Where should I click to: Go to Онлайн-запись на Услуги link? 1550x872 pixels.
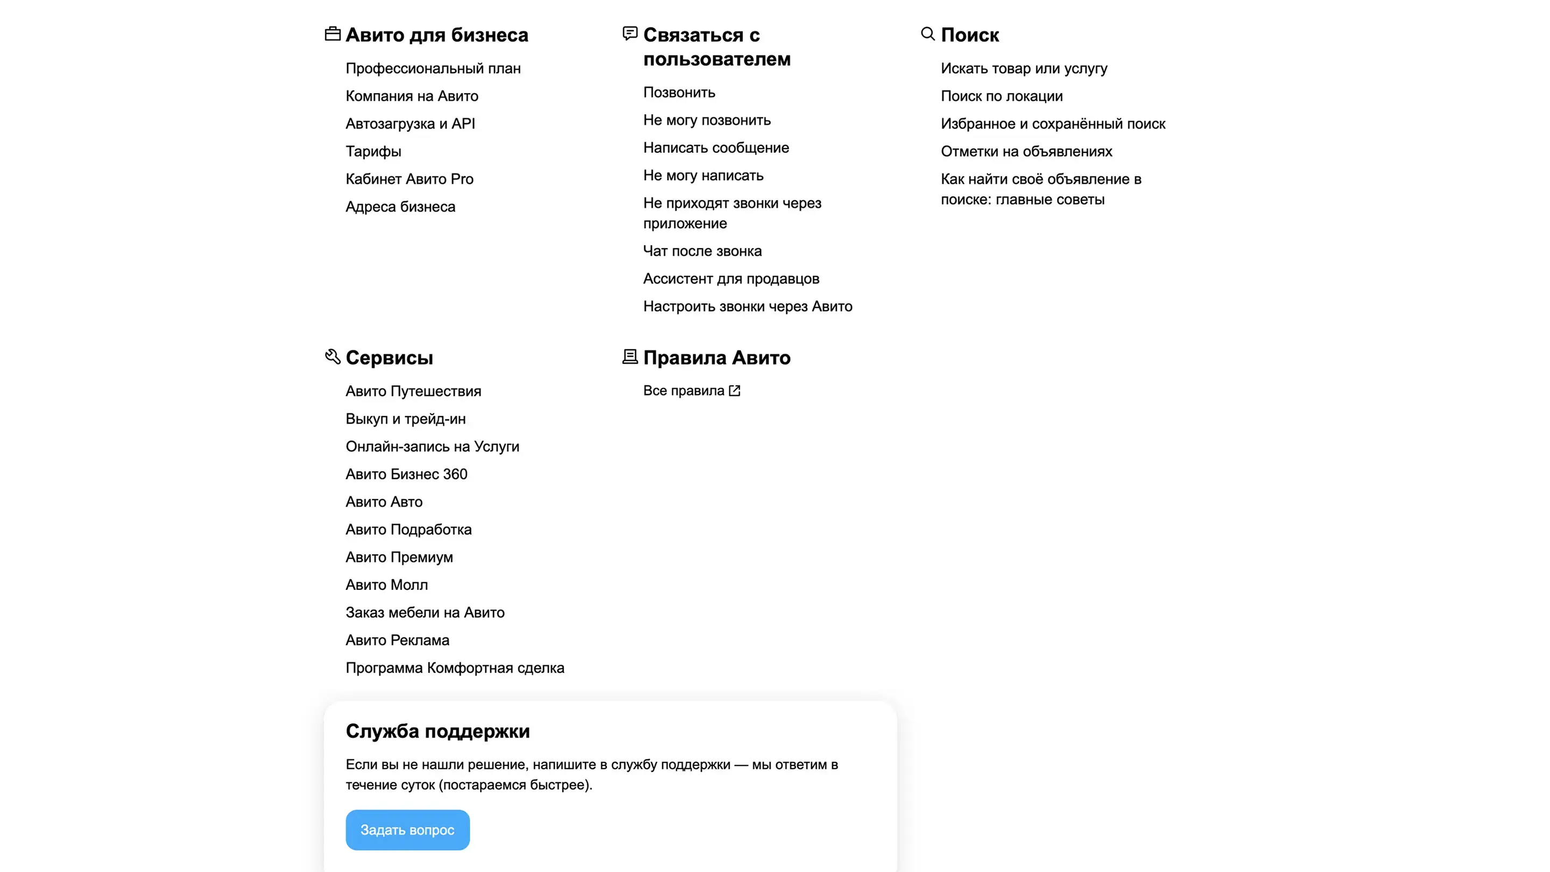(x=432, y=447)
